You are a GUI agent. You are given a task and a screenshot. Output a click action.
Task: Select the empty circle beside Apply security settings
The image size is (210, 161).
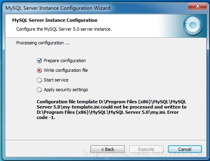pyautogui.click(x=39, y=90)
